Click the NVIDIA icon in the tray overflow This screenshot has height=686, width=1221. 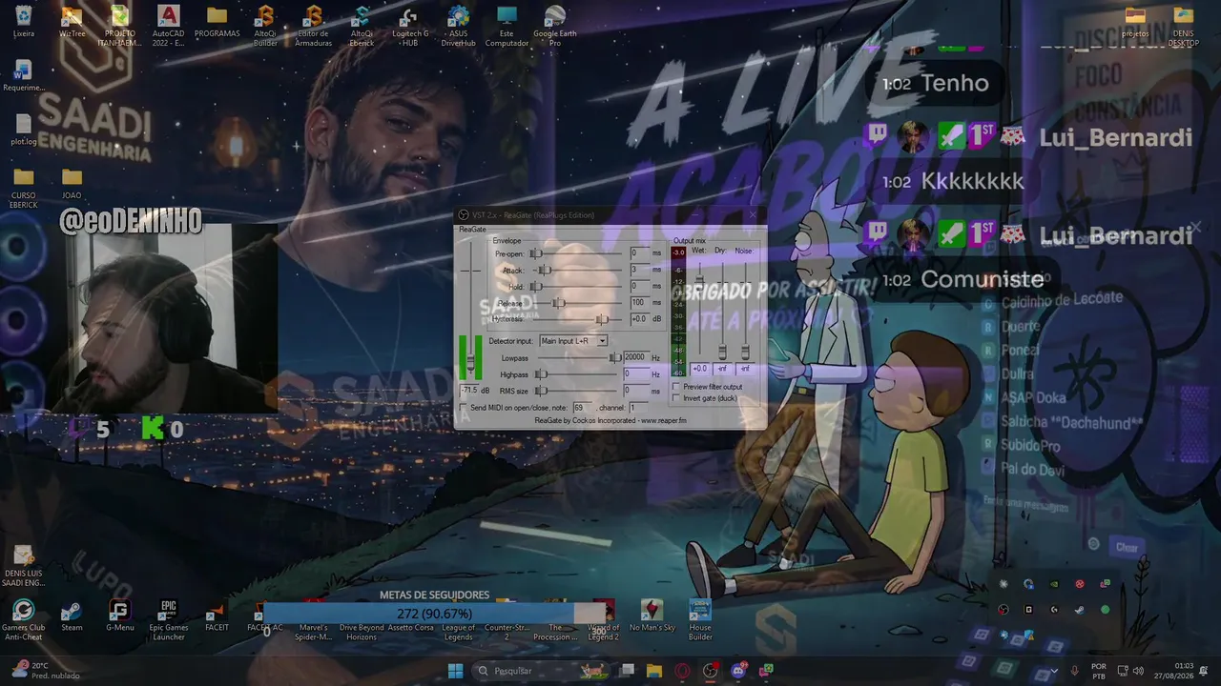pos(1054,584)
